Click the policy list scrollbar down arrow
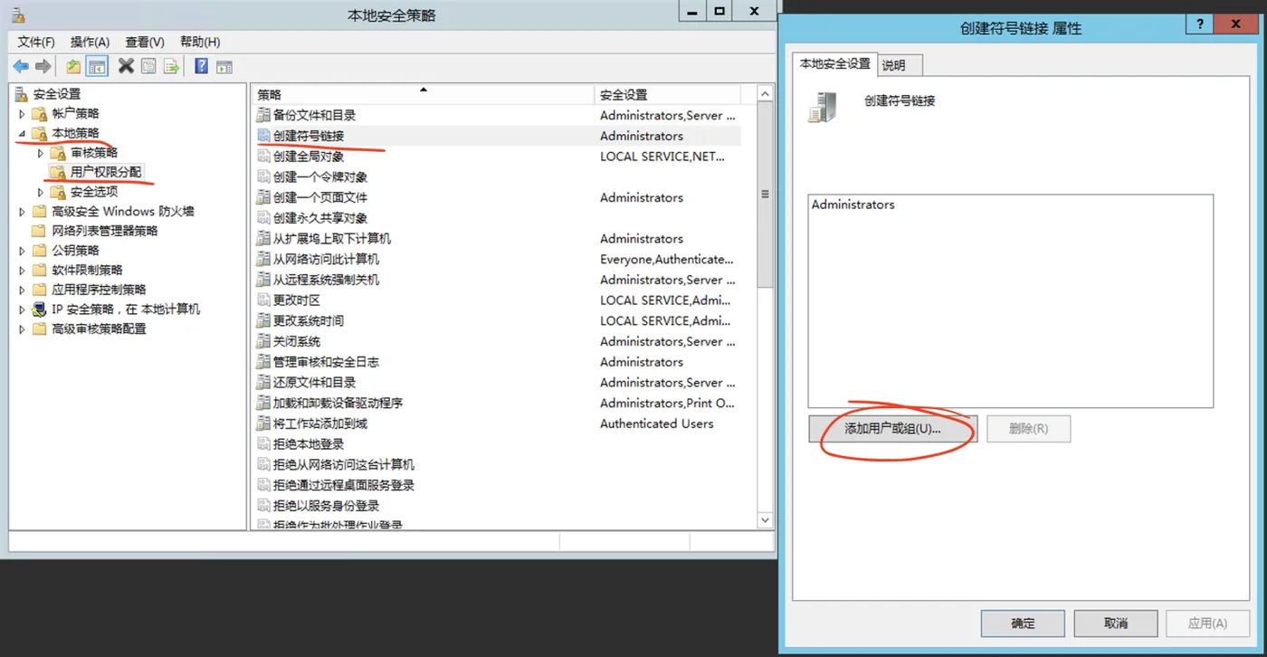This screenshot has width=1267, height=657. point(765,520)
